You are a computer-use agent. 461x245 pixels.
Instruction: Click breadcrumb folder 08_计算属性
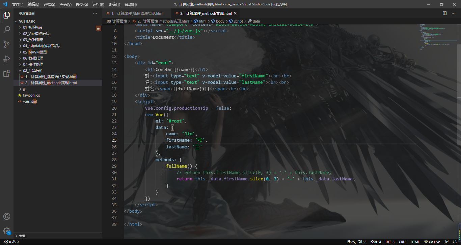pyautogui.click(x=117, y=21)
